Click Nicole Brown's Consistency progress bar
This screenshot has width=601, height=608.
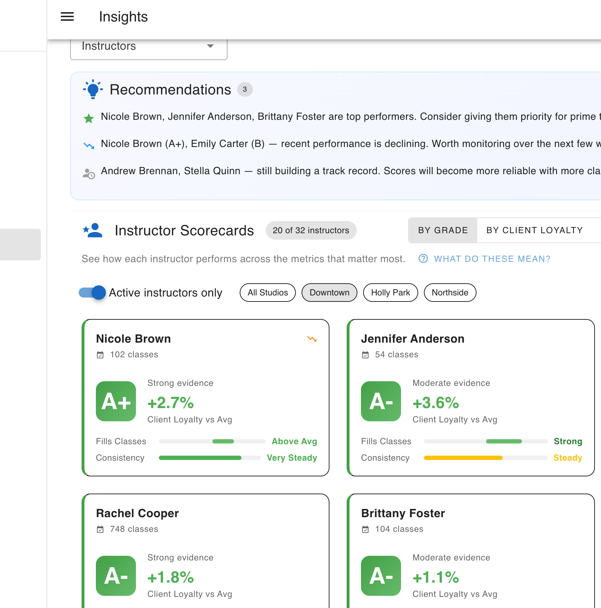pyautogui.click(x=210, y=458)
